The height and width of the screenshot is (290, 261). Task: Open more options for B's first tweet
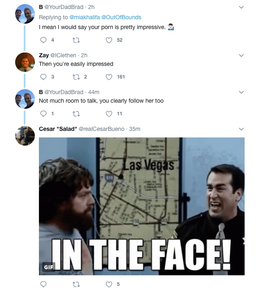(x=241, y=7)
